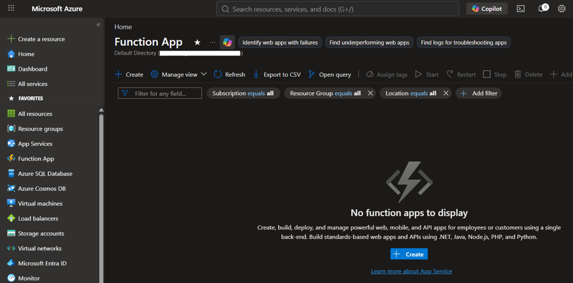The width and height of the screenshot is (573, 283).
Task: Click the blue Create button in empty state
Action: [x=409, y=254]
